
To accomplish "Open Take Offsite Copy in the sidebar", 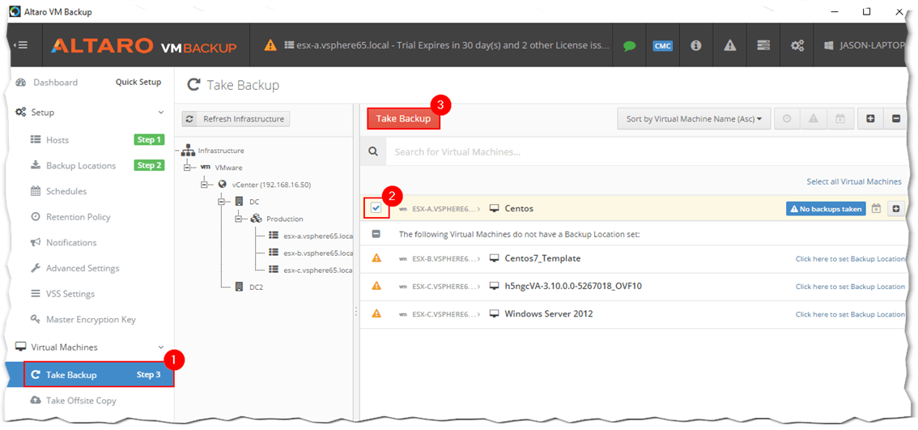I will click(x=81, y=401).
